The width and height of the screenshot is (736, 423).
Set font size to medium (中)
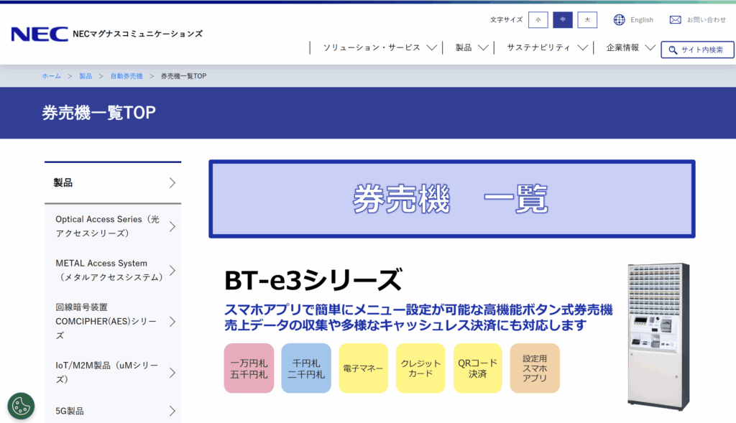[x=562, y=19]
